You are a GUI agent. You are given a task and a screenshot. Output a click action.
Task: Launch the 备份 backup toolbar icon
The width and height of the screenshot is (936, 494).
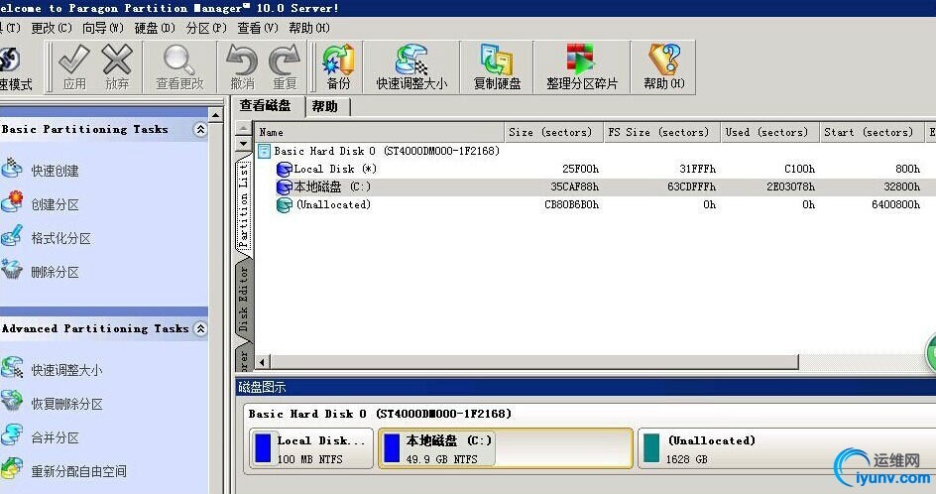pos(338,60)
